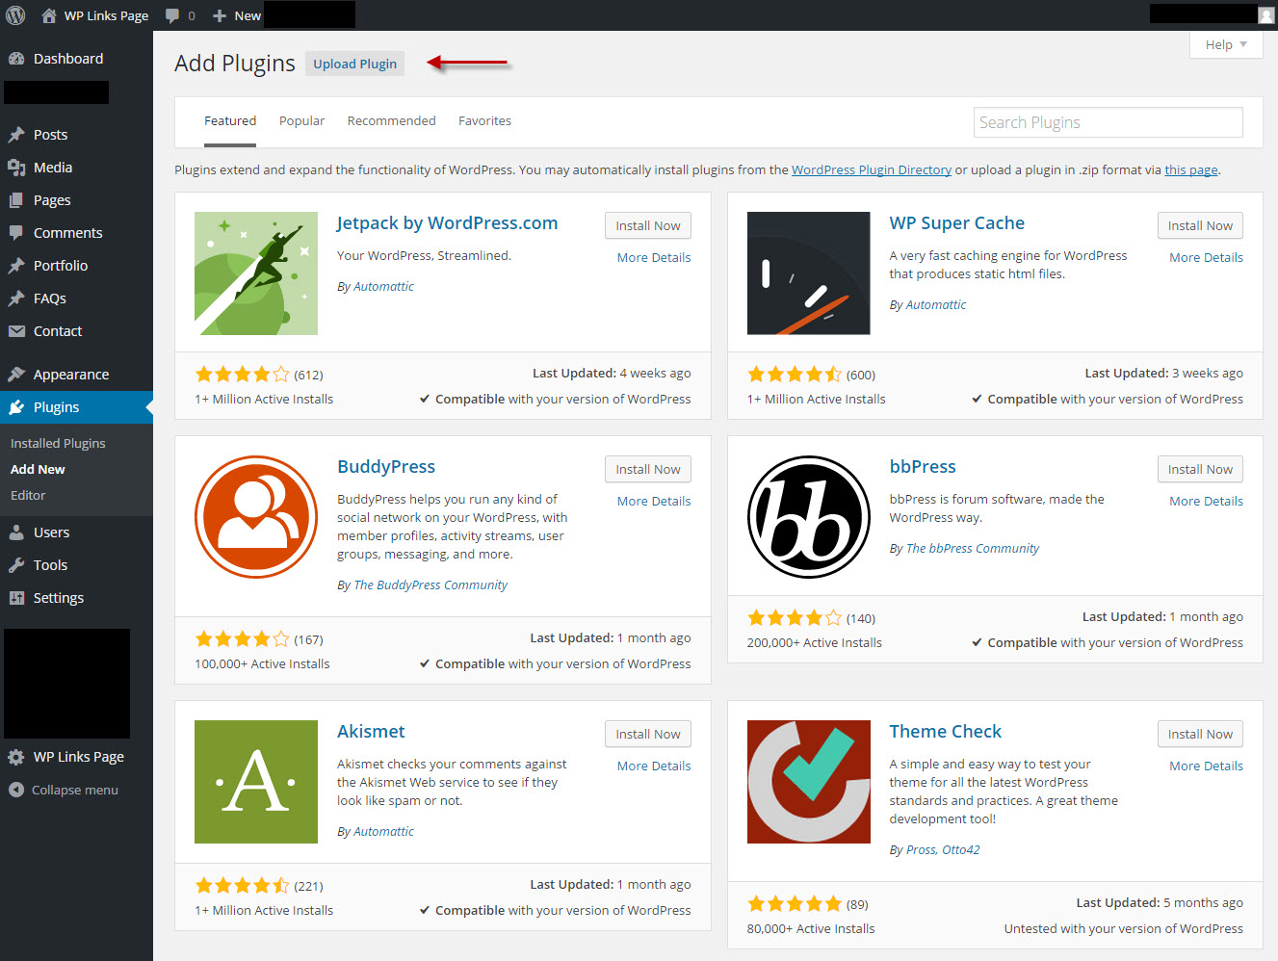Click the WP Super Cache plugin thumbnail
Image resolution: width=1278 pixels, height=961 pixels.
click(x=809, y=273)
